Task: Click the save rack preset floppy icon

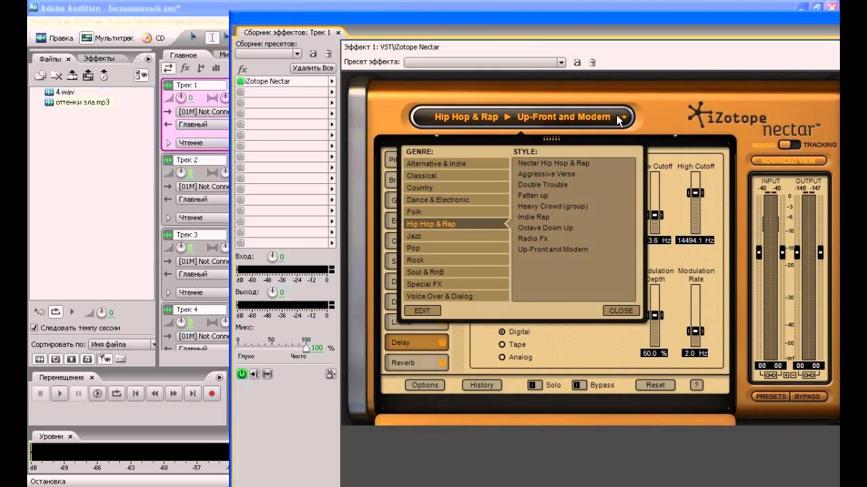Action: click(313, 53)
